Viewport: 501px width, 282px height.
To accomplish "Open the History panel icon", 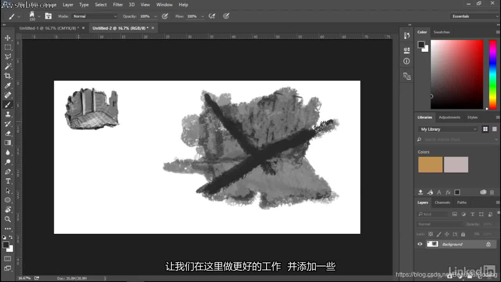I will click(406, 35).
